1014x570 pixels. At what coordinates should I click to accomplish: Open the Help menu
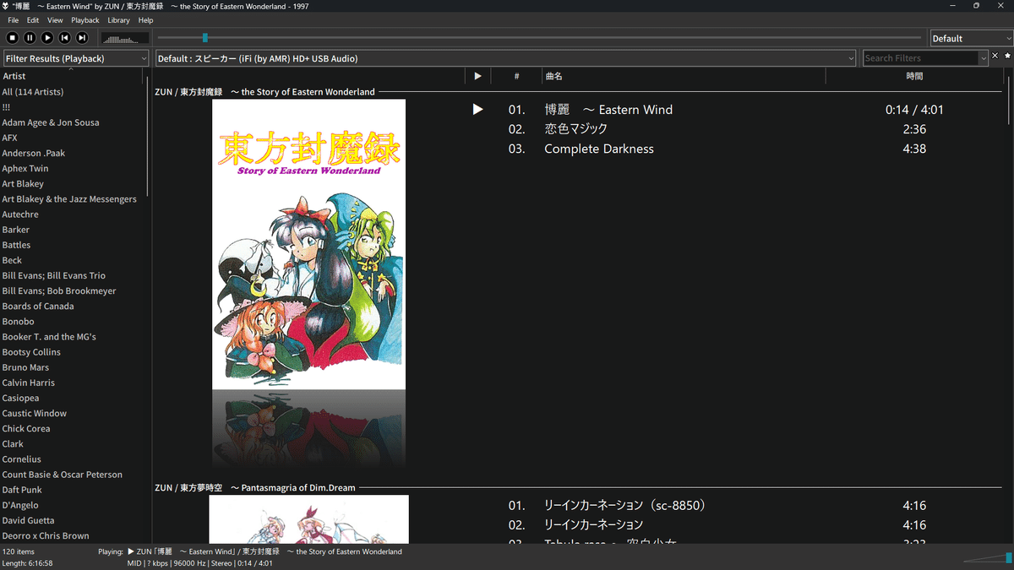pos(145,20)
